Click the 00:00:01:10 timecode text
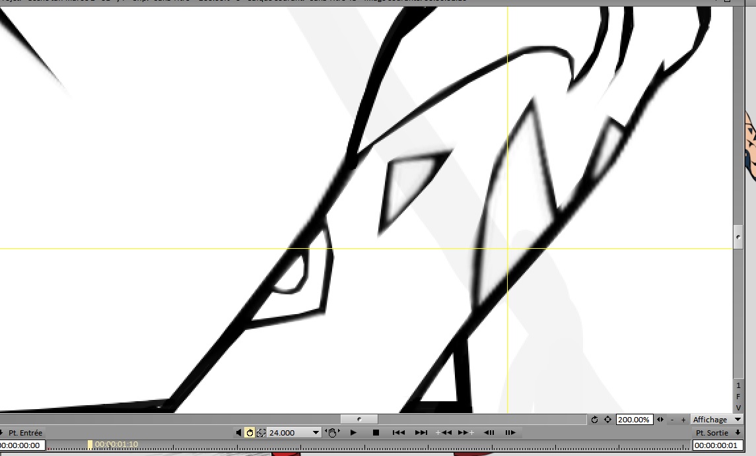 click(116, 444)
